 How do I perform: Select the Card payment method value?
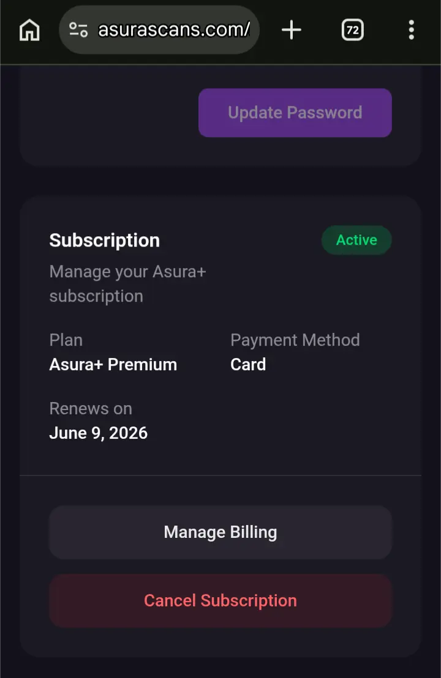(248, 365)
